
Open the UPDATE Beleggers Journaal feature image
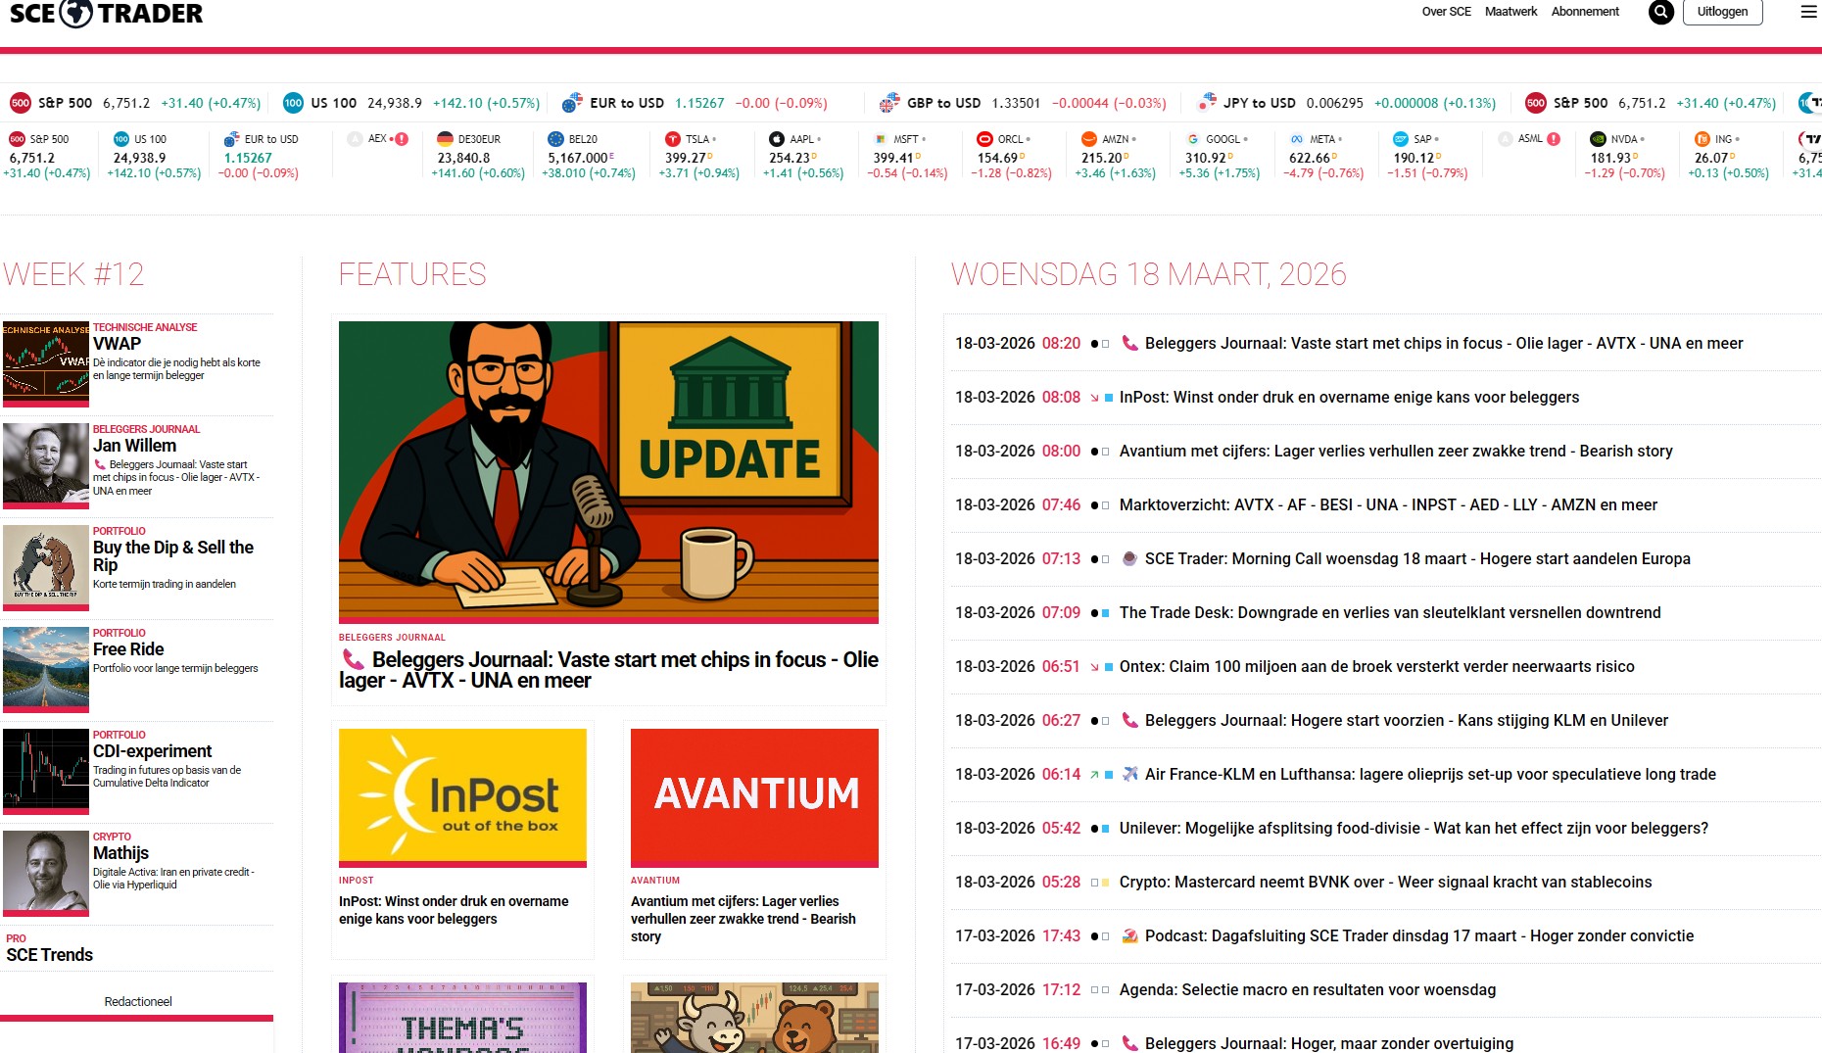[608, 470]
